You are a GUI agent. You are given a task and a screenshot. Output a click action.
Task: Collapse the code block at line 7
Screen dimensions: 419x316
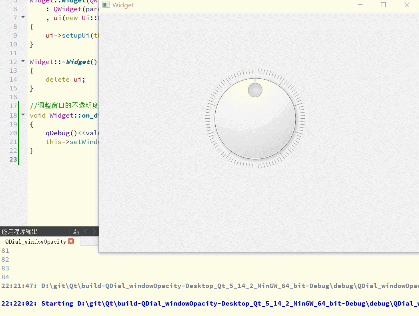click(23, 18)
